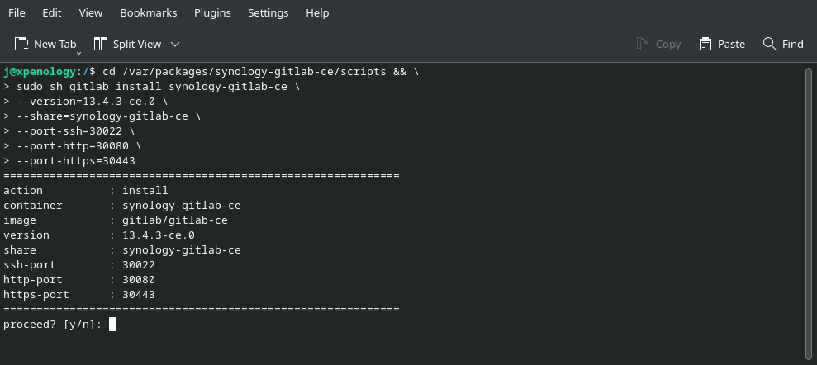This screenshot has height=365, width=817.
Task: Click the 'proceed? [y/n]:' prompt text
Action: coord(53,325)
